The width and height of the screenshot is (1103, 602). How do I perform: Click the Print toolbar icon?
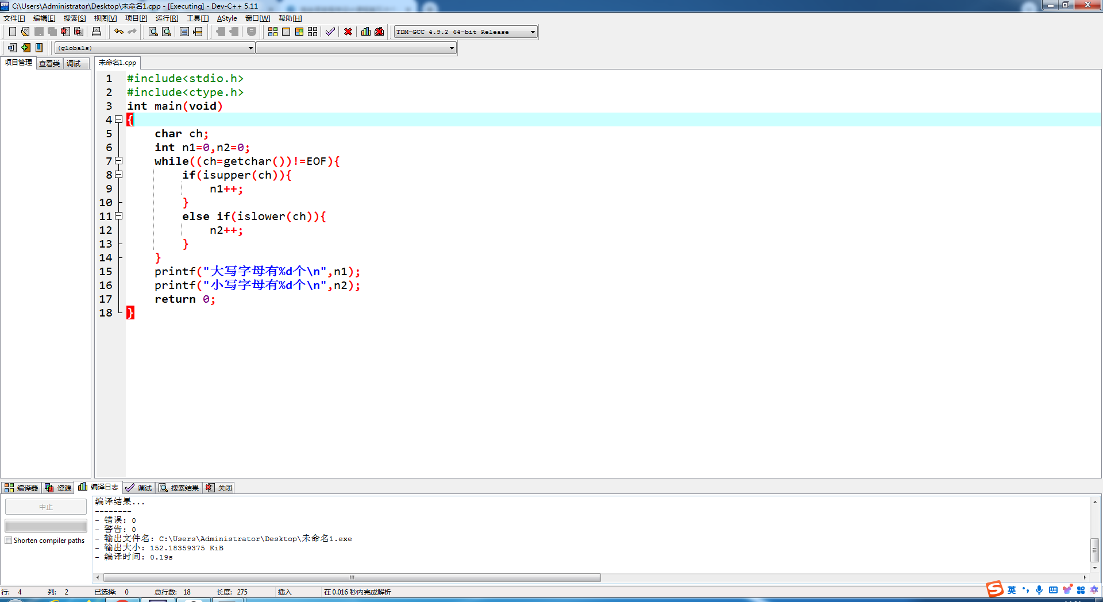click(x=97, y=32)
